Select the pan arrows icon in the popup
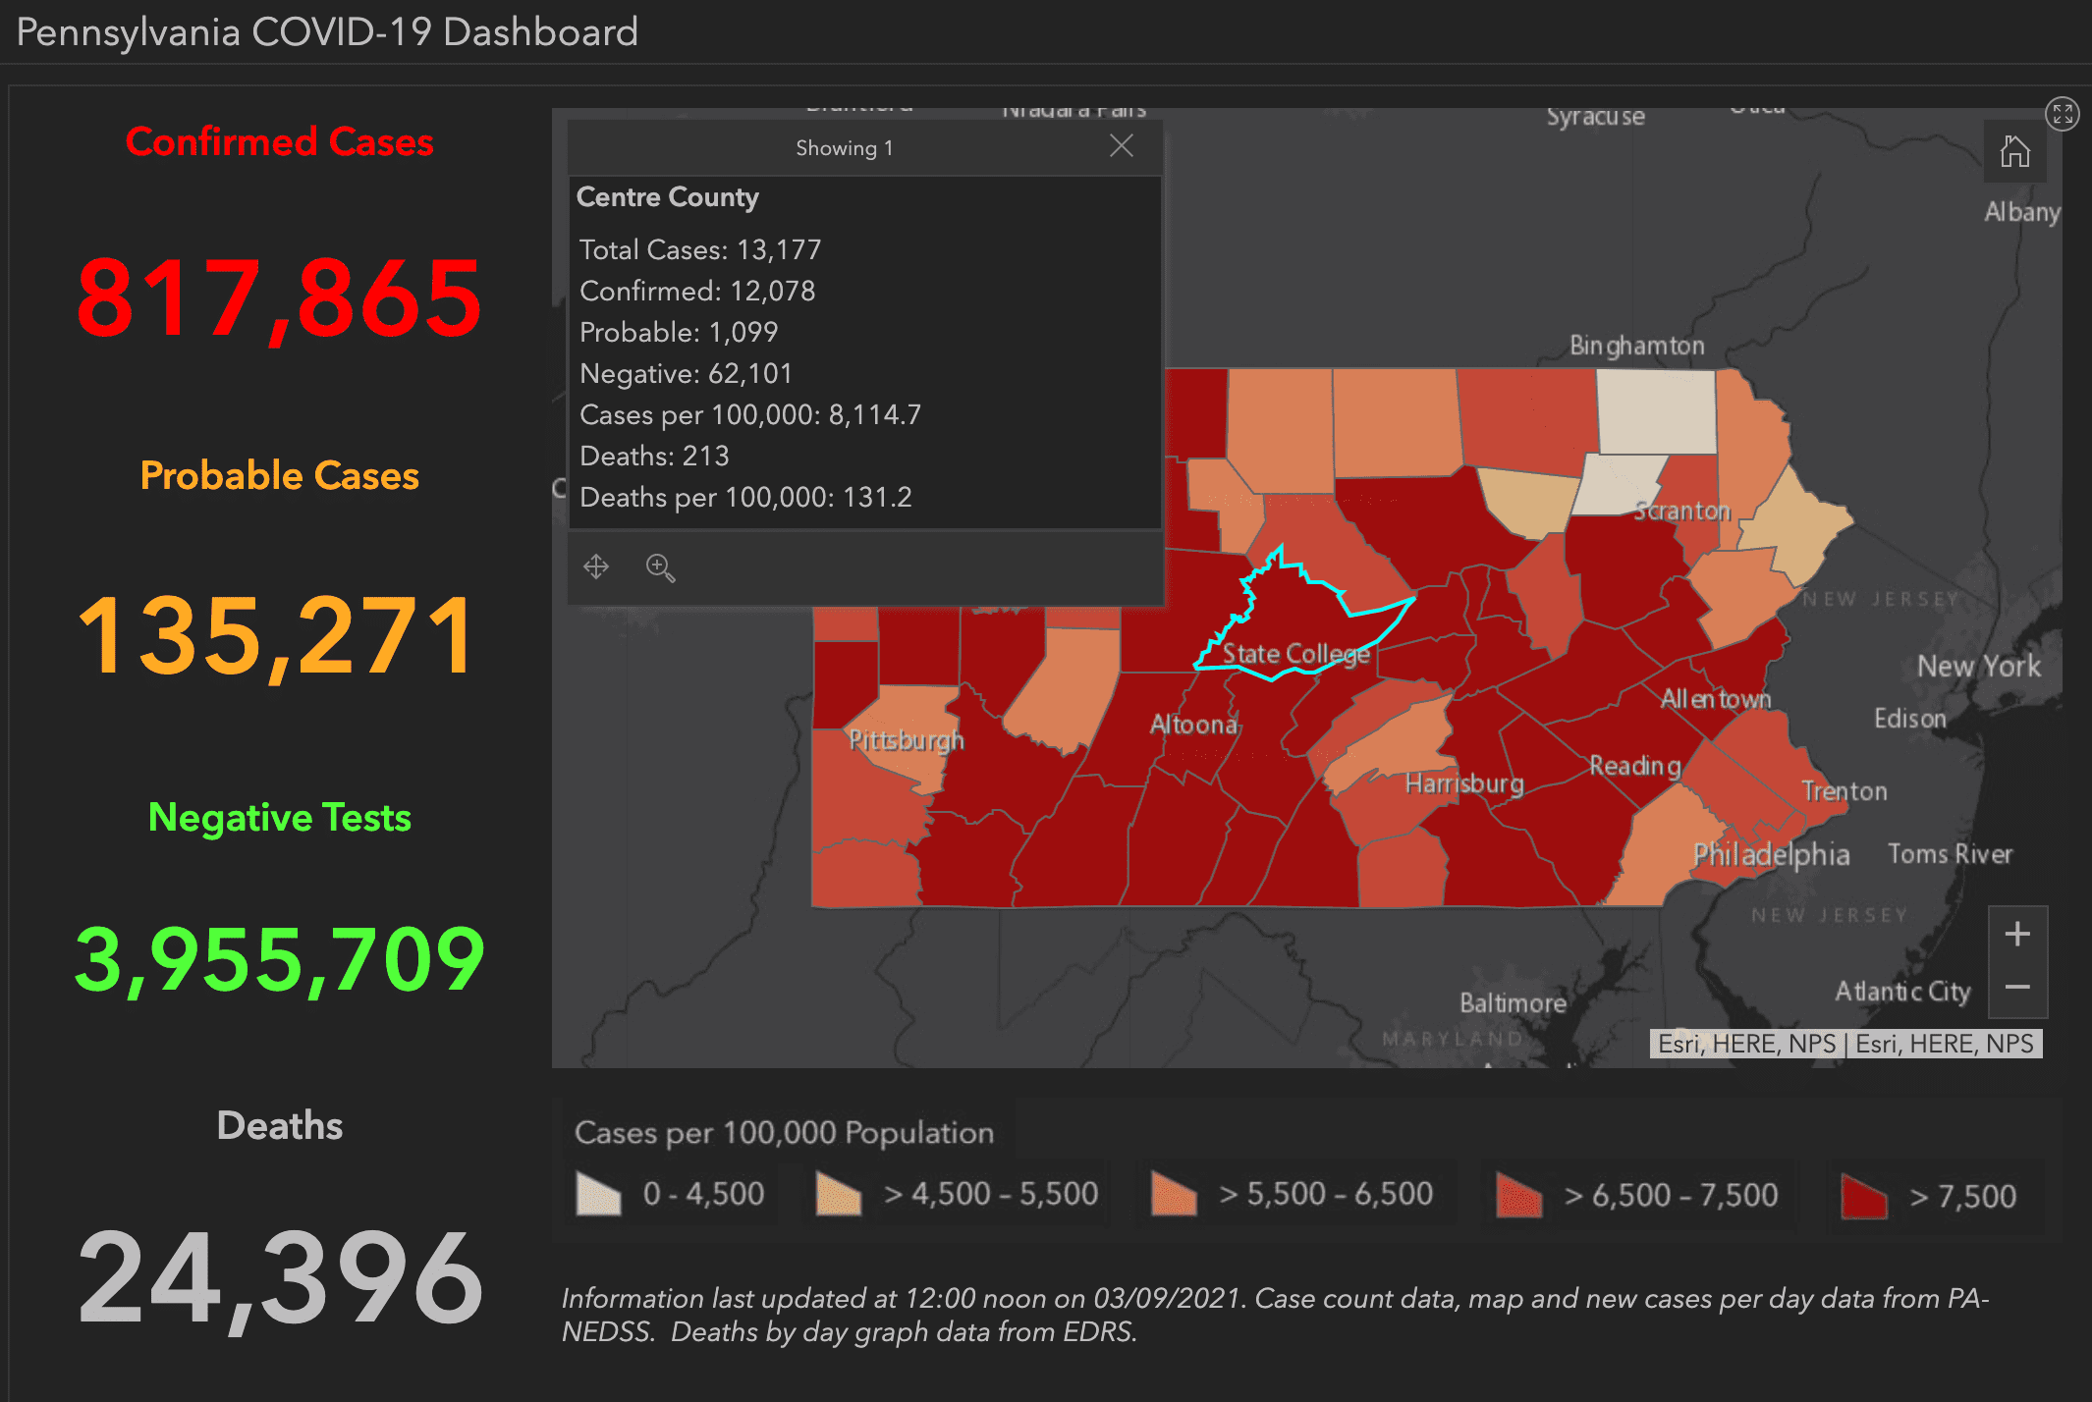The height and width of the screenshot is (1402, 2092). click(596, 567)
